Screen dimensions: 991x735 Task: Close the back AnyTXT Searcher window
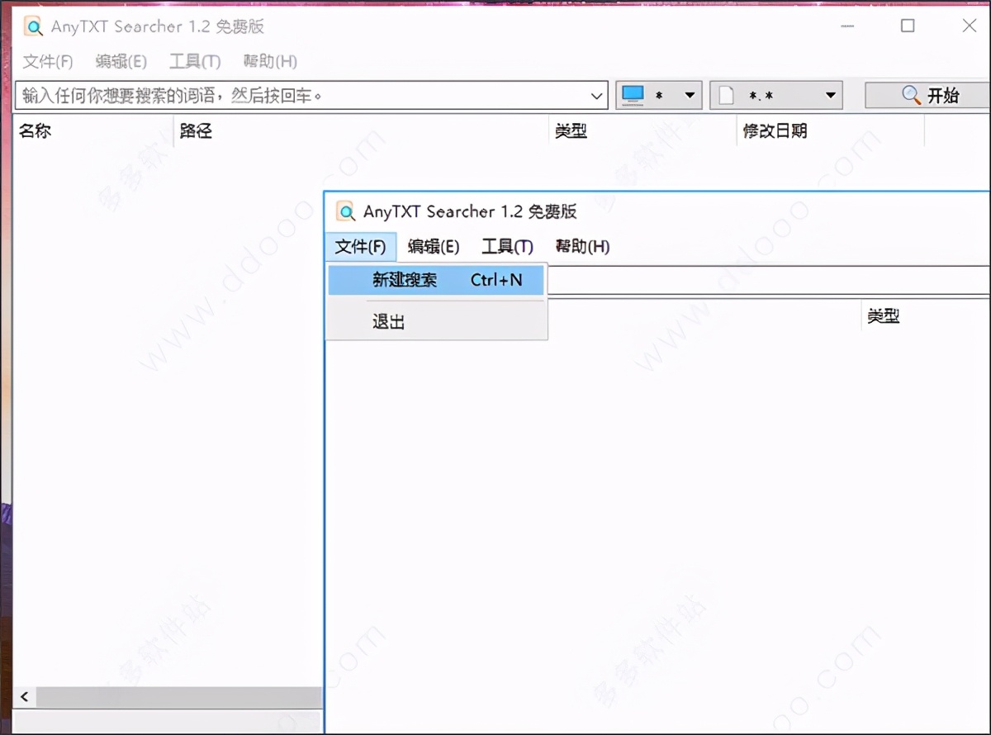970,26
